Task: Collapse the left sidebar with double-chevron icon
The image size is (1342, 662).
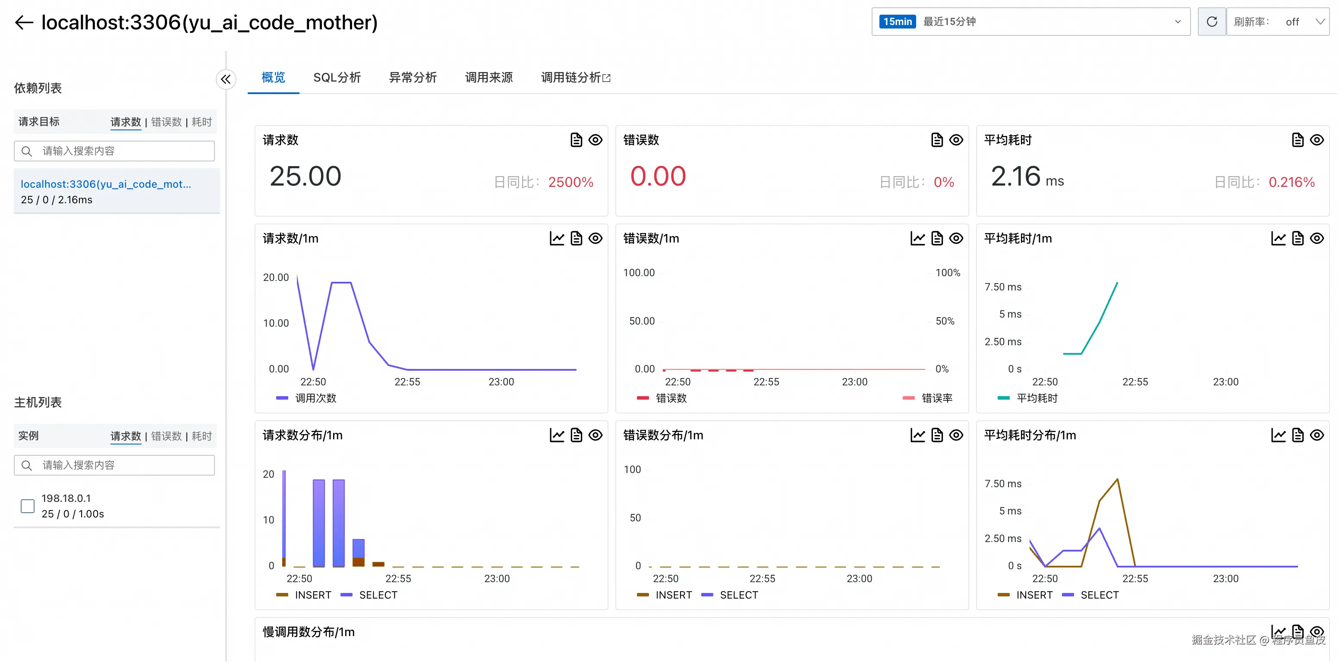Action: 226,79
